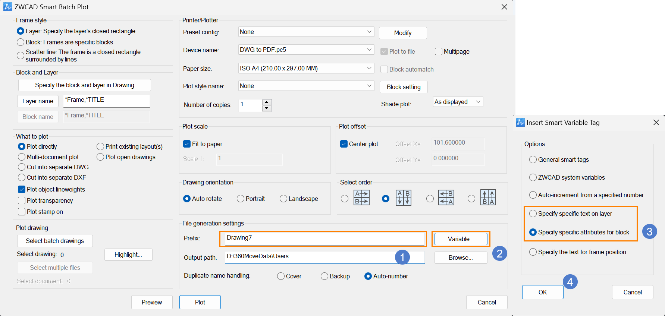The height and width of the screenshot is (316, 665).
Task: Click the Output path input field
Action: tap(324, 257)
